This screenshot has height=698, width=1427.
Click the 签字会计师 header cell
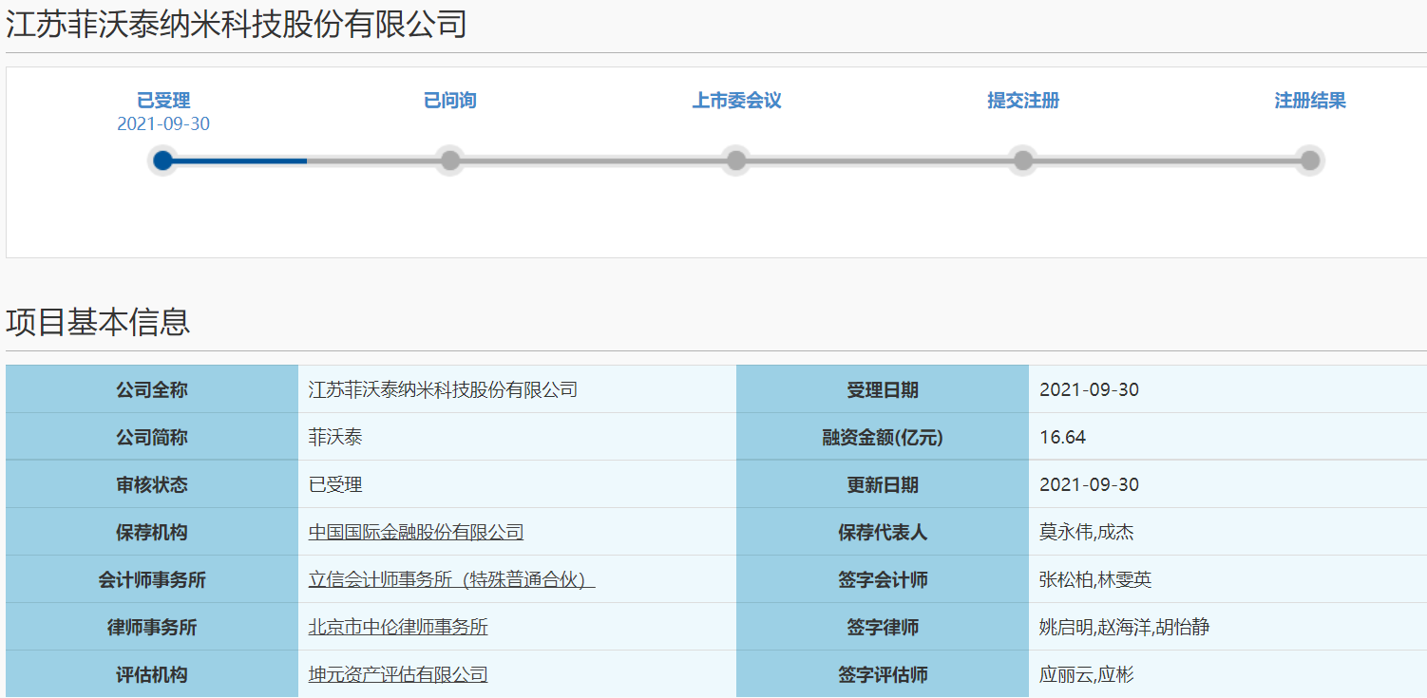click(883, 579)
